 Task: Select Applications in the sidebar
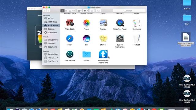[x=51, y=25]
